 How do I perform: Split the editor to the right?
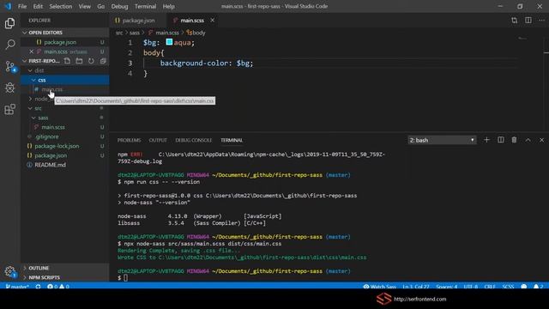click(528, 21)
